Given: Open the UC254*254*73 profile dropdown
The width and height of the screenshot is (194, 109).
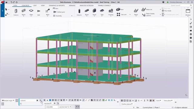Looking at the screenshot, I should click(x=65, y=107).
